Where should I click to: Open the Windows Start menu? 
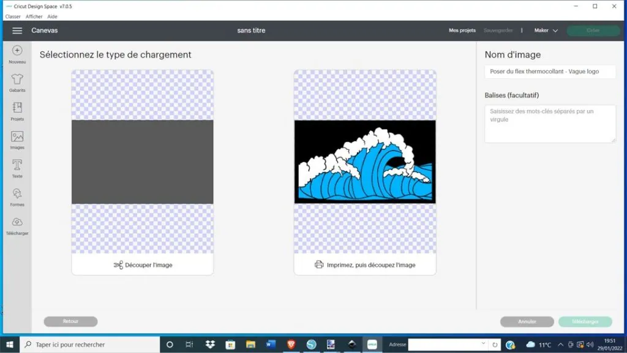(10, 344)
